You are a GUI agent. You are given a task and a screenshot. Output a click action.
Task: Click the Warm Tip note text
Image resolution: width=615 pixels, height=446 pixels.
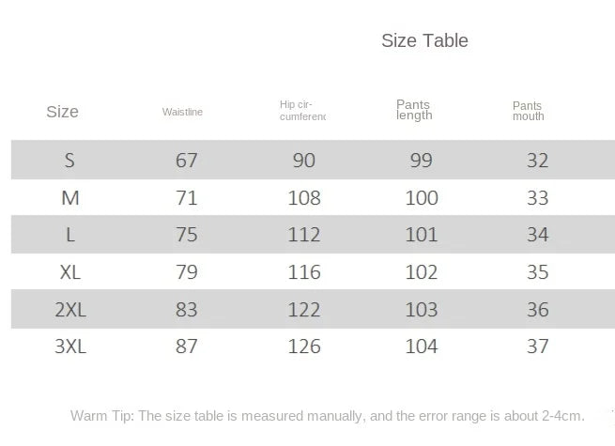[x=328, y=415]
